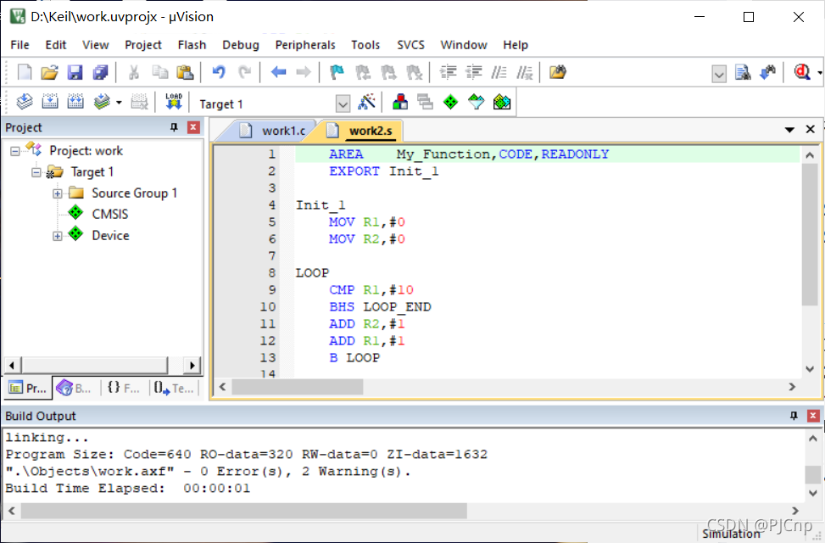The image size is (825, 543).
Task: Navigate backwards with blue left arrow
Action: coord(278,72)
